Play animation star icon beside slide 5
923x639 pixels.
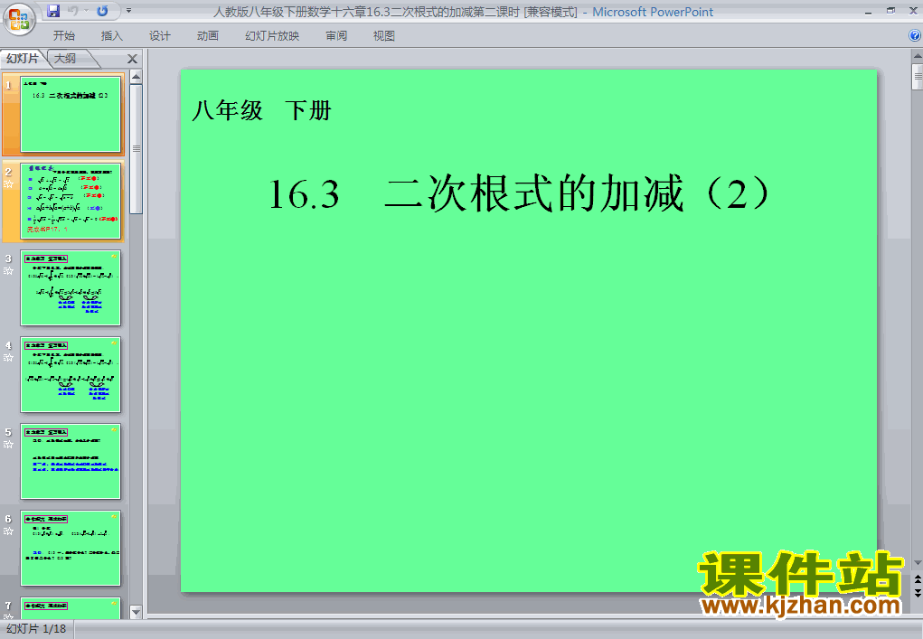[x=8, y=445]
